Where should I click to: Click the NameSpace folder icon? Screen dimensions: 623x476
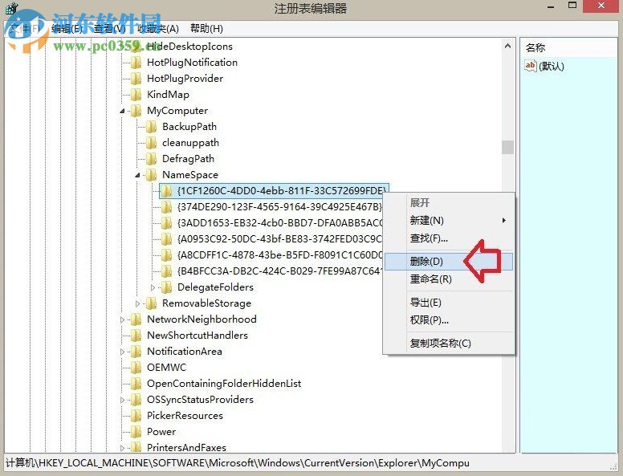click(x=151, y=175)
